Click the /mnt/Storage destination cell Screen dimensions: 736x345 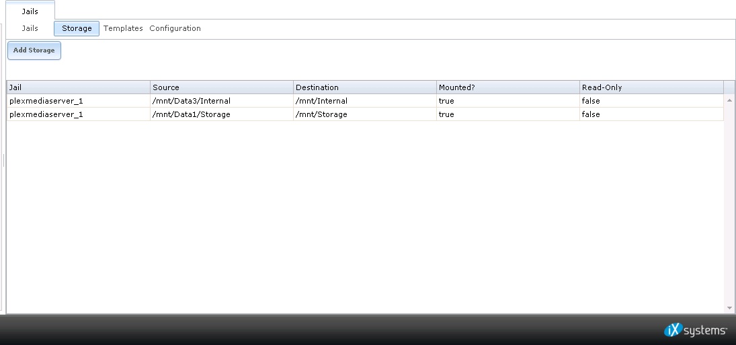pos(365,114)
